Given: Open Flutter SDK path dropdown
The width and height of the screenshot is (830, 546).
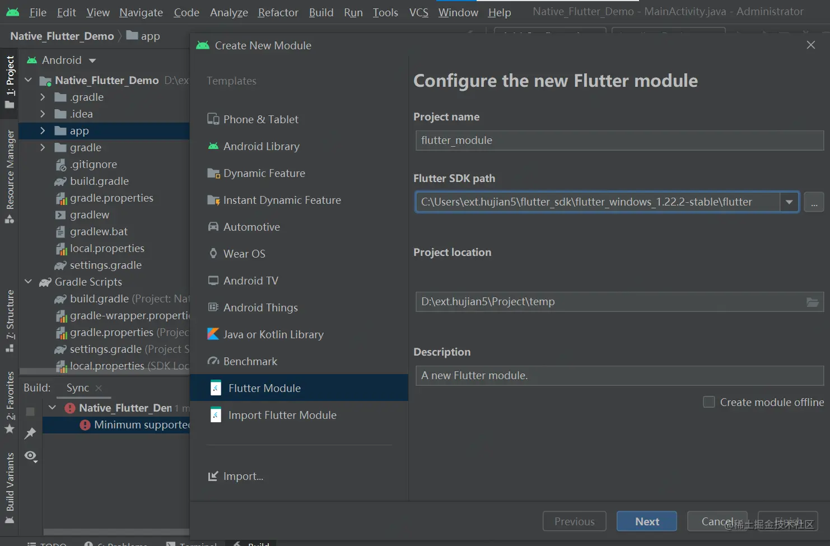Looking at the screenshot, I should pos(789,202).
